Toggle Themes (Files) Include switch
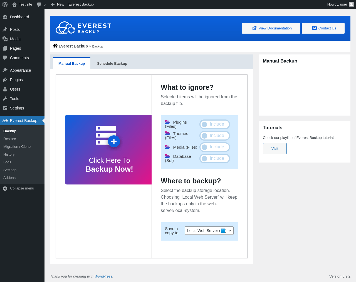 point(215,136)
